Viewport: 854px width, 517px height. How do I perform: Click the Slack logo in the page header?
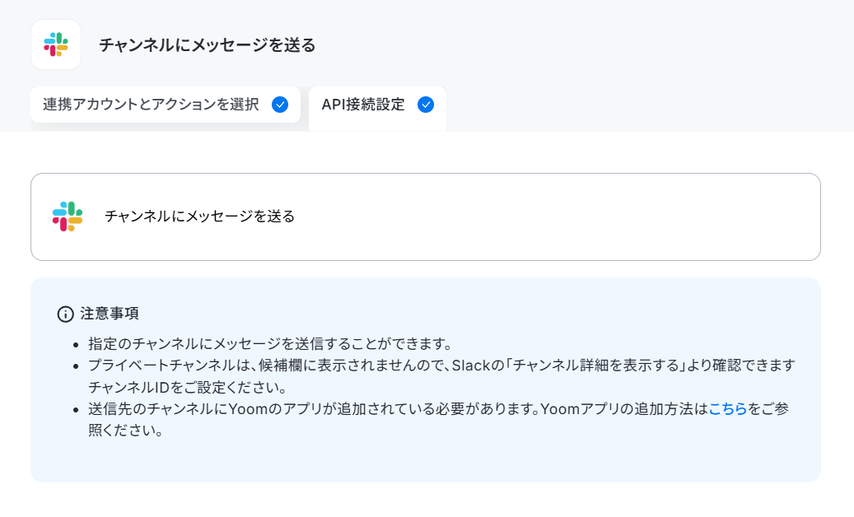click(56, 44)
